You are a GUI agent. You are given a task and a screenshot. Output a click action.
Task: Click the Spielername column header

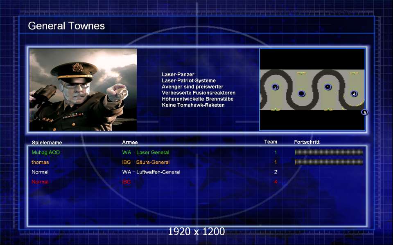pos(47,143)
